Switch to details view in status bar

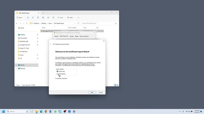point(115,85)
